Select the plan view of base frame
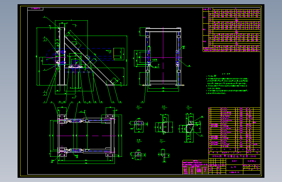Viewport: 282px width, 182px height. click(86, 135)
